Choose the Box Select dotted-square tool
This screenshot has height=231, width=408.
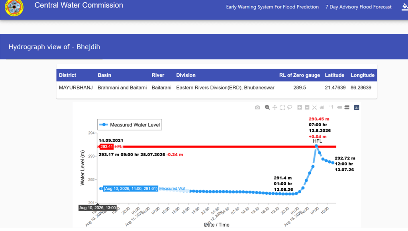(x=282, y=107)
